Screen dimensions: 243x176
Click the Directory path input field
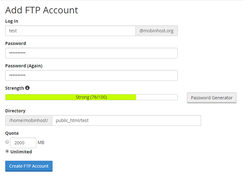point(127,120)
